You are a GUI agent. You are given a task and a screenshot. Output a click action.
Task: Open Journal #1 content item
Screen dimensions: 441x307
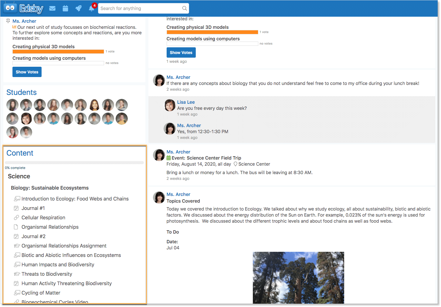pyautogui.click(x=33, y=208)
